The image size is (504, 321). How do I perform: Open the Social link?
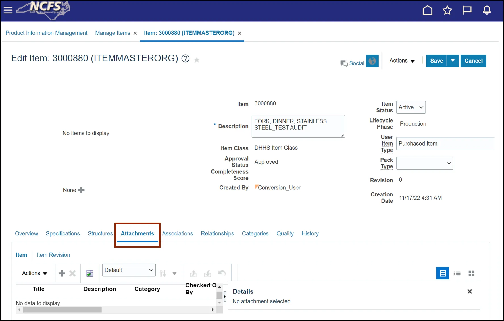coord(356,63)
